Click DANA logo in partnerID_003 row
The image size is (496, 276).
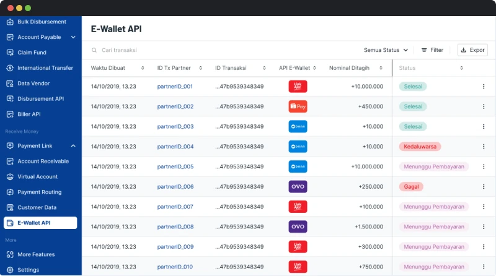298,127
